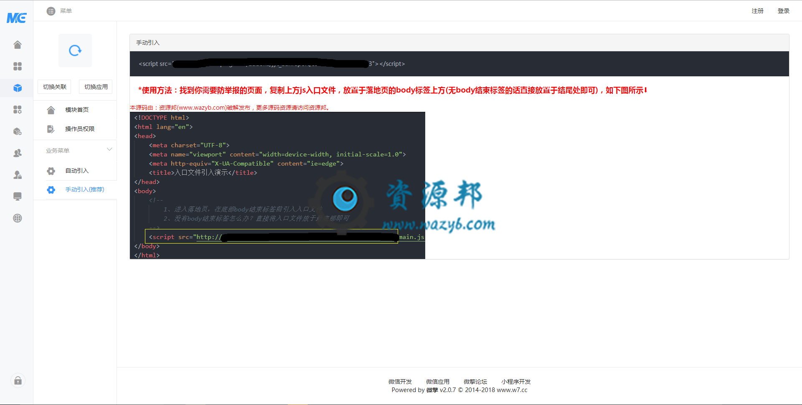Click the 登录 link at top right
The width and height of the screenshot is (802, 405).
783,11
